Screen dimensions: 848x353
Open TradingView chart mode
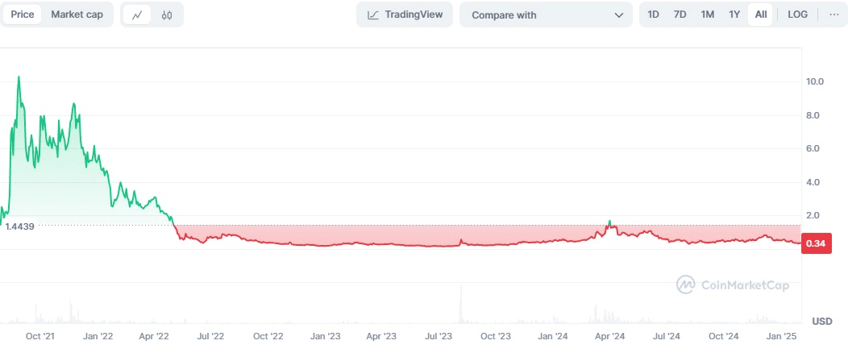click(x=405, y=15)
